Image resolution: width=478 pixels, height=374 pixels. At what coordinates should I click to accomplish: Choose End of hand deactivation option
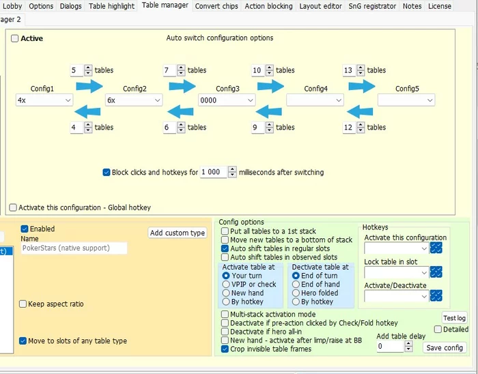[296, 284]
